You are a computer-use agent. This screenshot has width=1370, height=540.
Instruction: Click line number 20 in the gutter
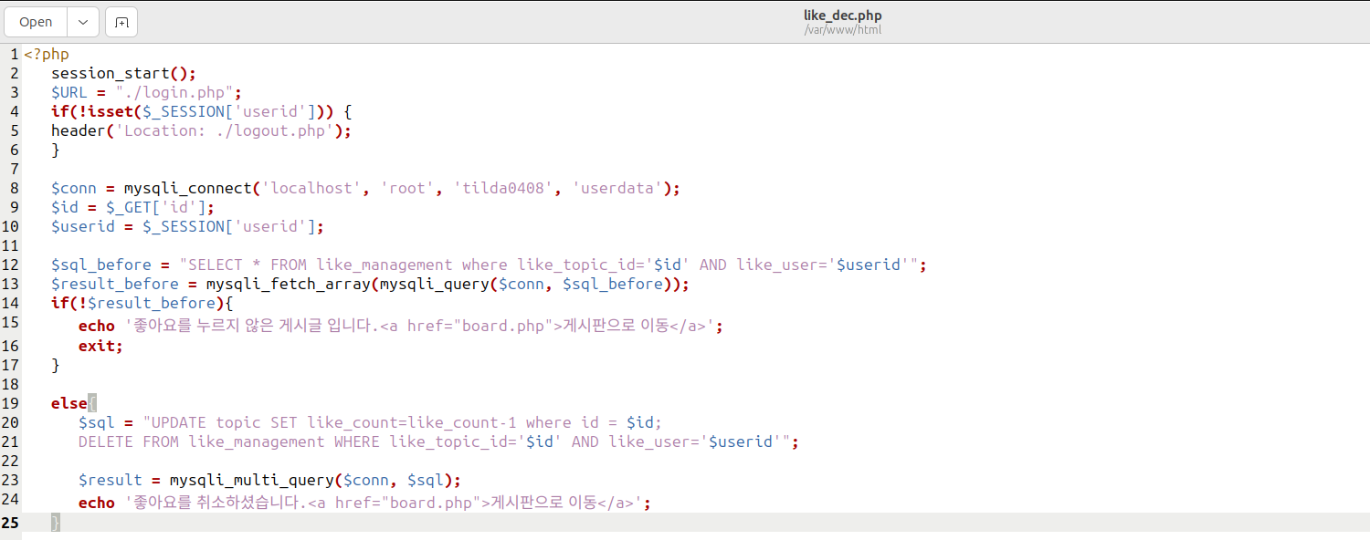10,422
